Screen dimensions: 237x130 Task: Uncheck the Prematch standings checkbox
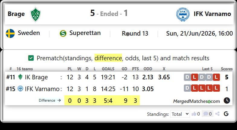pos(31,58)
